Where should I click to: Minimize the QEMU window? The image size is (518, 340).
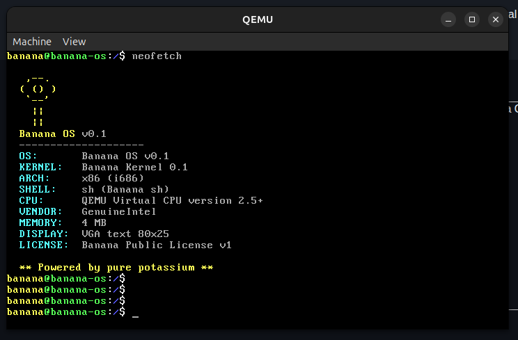[x=449, y=19]
